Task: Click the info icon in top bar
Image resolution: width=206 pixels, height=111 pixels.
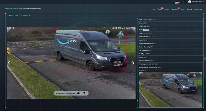Action: [x=184, y=2]
